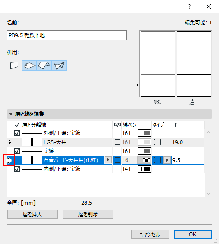Toggle 石膏ボード row pen override checkbox
219x244 pixels.
click(x=117, y=160)
